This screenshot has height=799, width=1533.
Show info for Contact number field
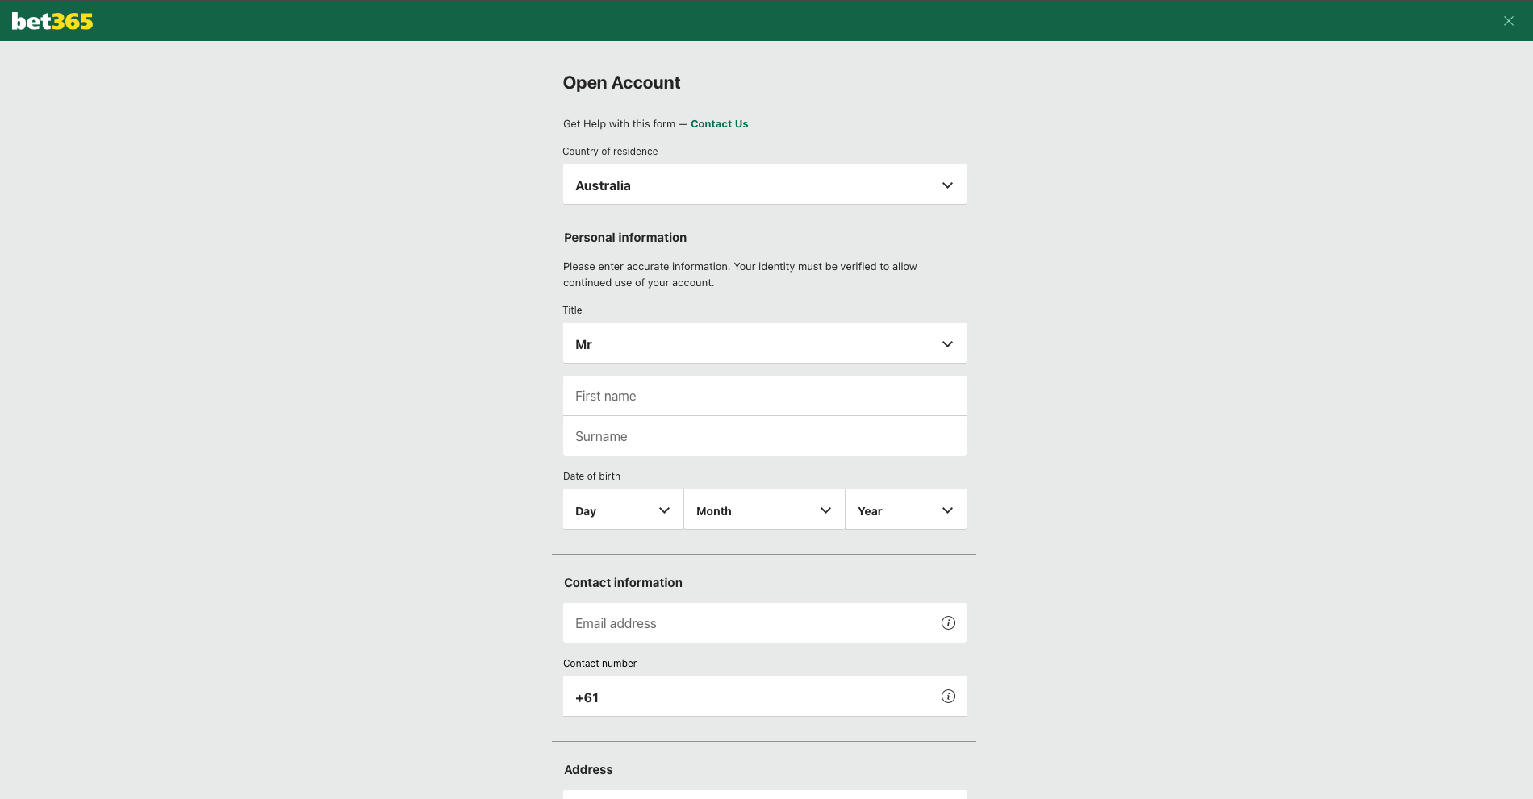pyautogui.click(x=948, y=697)
